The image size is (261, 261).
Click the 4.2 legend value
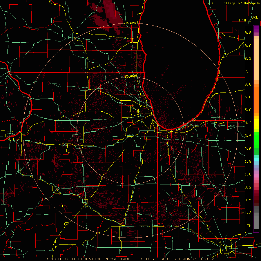pos(248,123)
